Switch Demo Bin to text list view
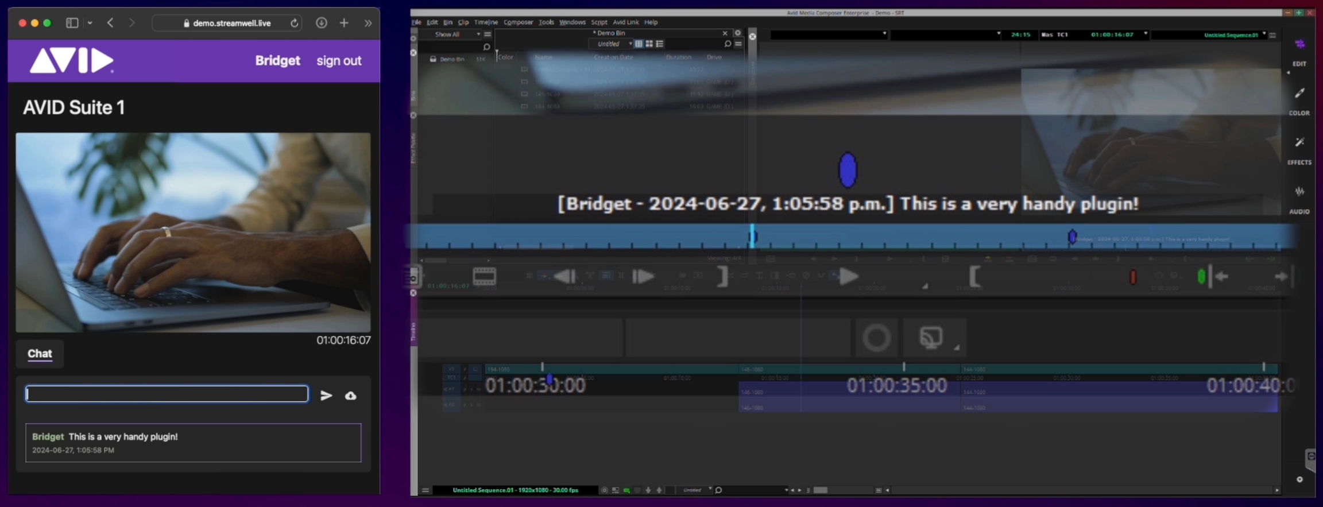The width and height of the screenshot is (1323, 507). pyautogui.click(x=639, y=44)
